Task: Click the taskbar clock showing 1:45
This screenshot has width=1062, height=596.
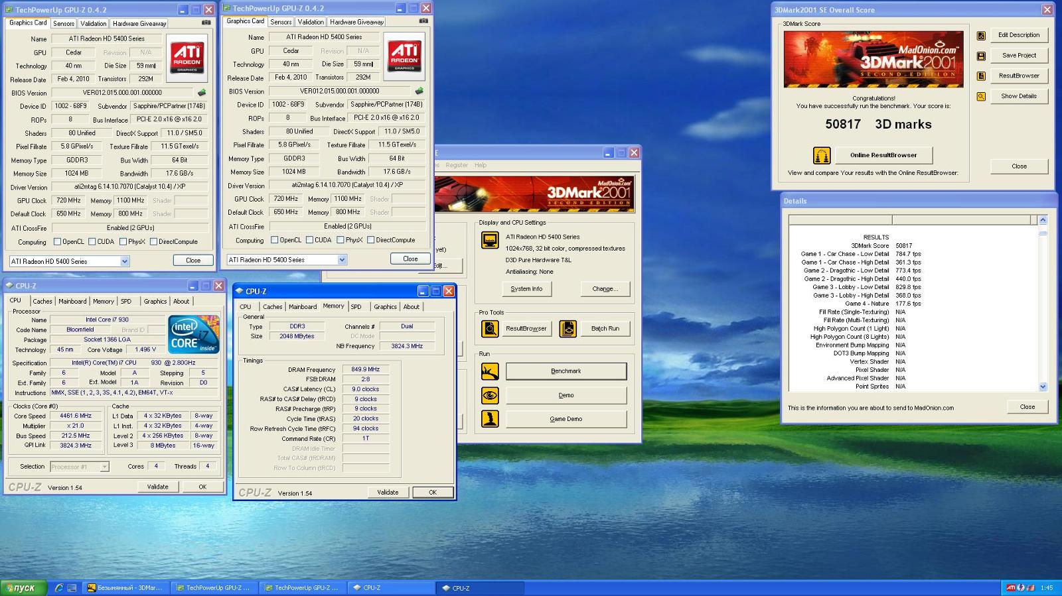Action: [x=1047, y=588]
